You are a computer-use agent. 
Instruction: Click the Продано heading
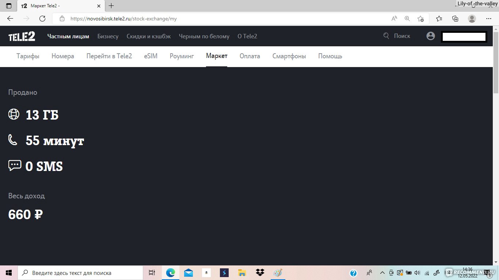[23, 93]
